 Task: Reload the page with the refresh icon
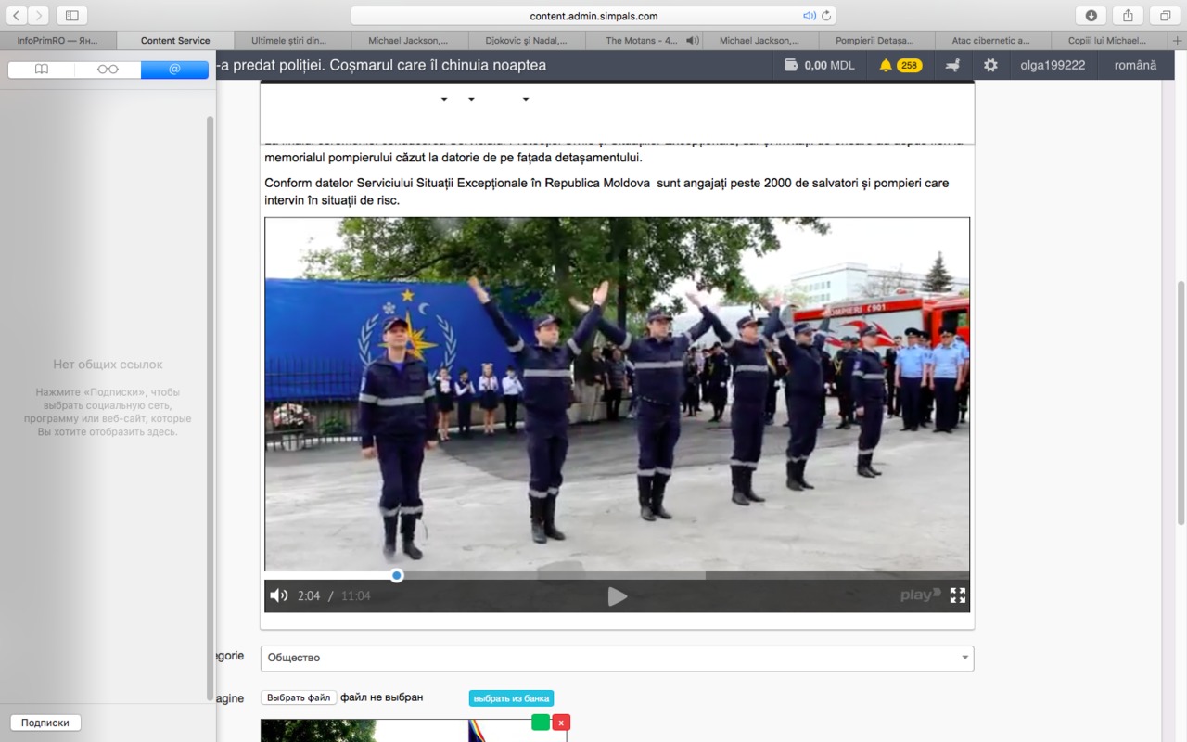tap(826, 16)
